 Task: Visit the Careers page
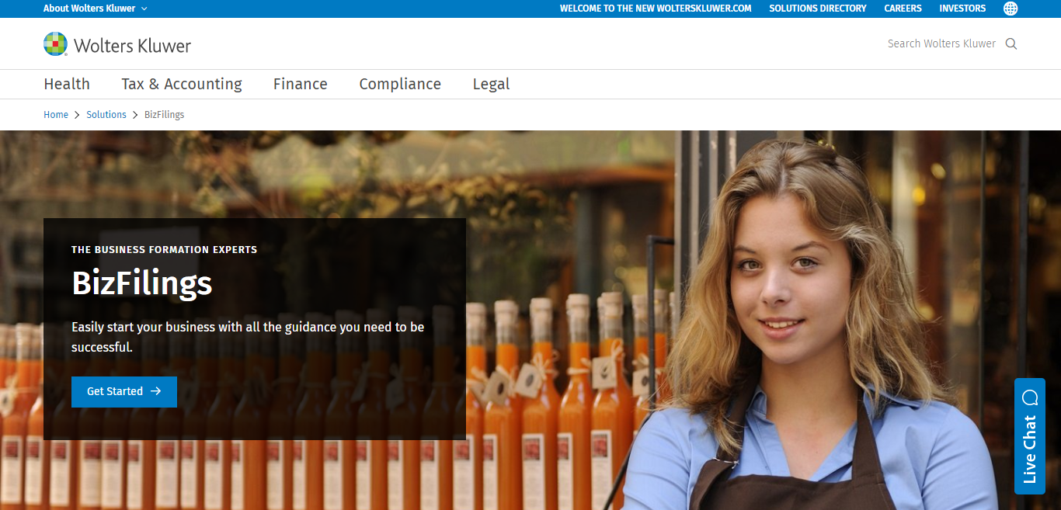tap(903, 9)
